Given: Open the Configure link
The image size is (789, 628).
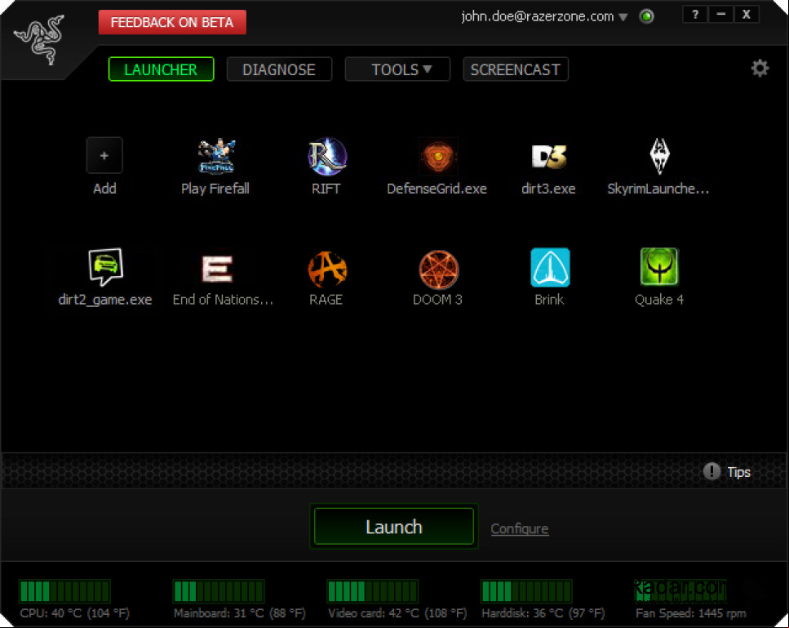Looking at the screenshot, I should (x=519, y=529).
